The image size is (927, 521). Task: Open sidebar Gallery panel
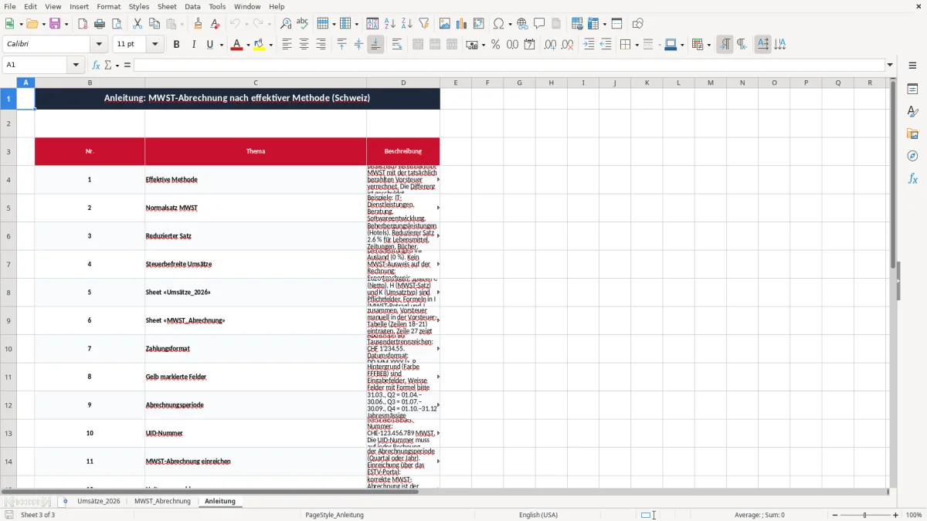coord(912,134)
